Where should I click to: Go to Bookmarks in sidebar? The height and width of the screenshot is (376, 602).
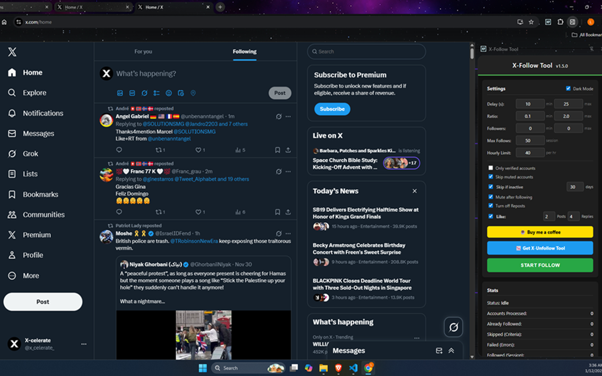click(x=33, y=194)
